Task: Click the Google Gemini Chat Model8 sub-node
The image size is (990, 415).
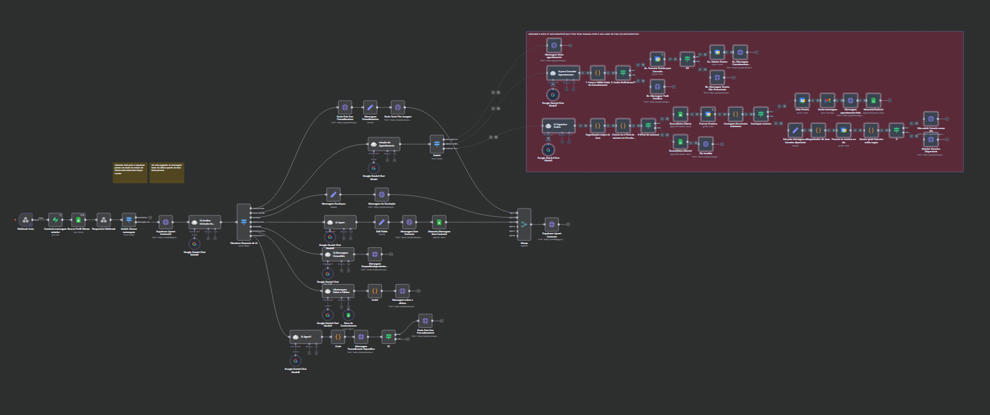Action: tap(295, 361)
